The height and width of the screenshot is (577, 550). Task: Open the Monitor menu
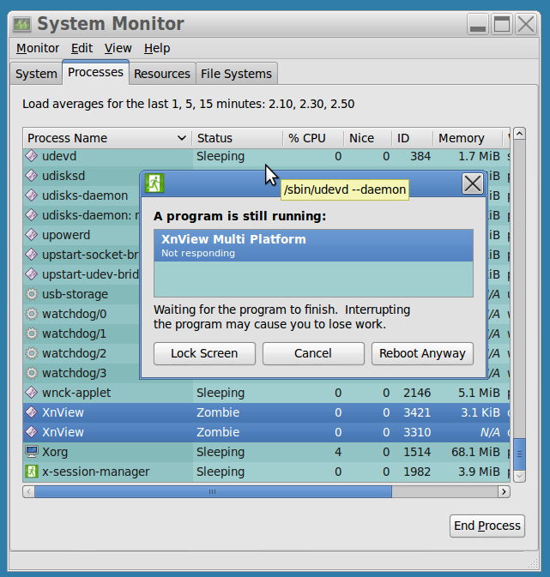(38, 48)
